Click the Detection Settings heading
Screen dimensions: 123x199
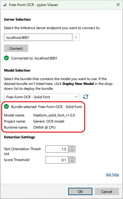coord(19,137)
